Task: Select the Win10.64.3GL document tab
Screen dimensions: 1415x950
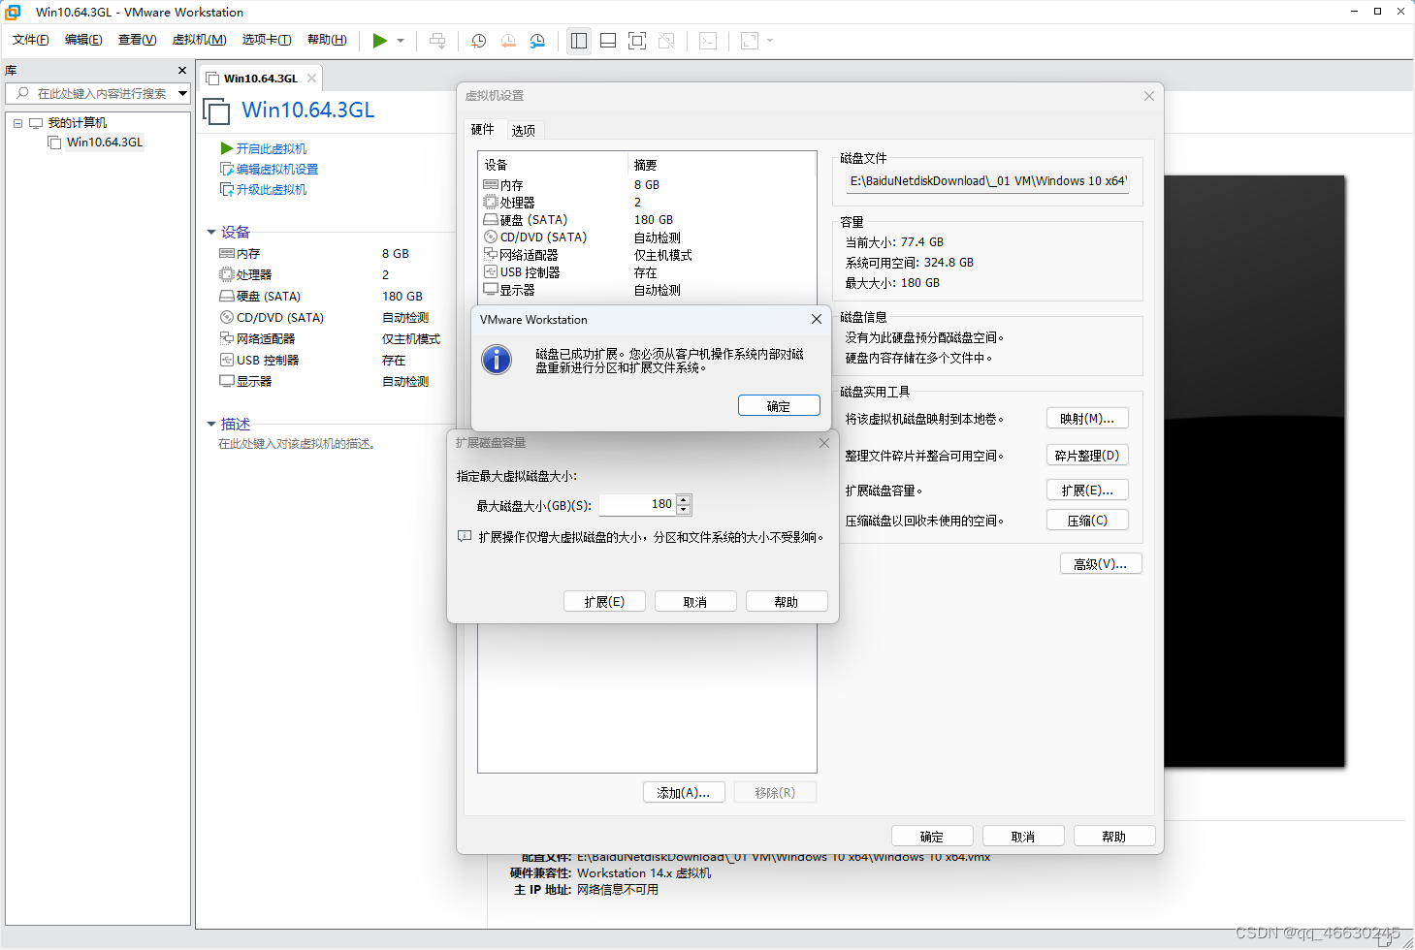Action: (x=260, y=79)
